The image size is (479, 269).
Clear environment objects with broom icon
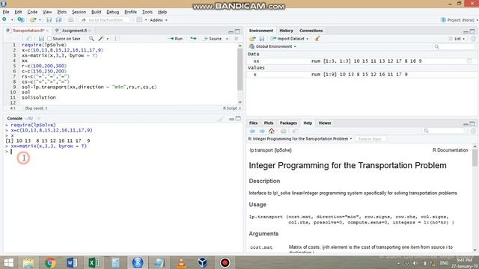point(317,39)
